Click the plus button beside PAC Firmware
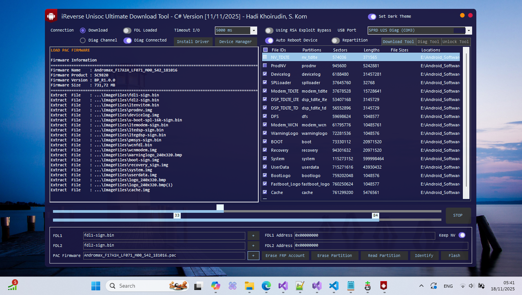 (x=253, y=255)
